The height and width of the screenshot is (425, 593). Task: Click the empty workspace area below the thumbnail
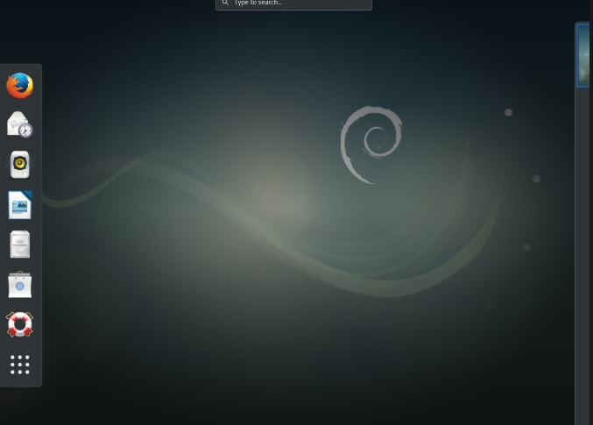point(583,263)
